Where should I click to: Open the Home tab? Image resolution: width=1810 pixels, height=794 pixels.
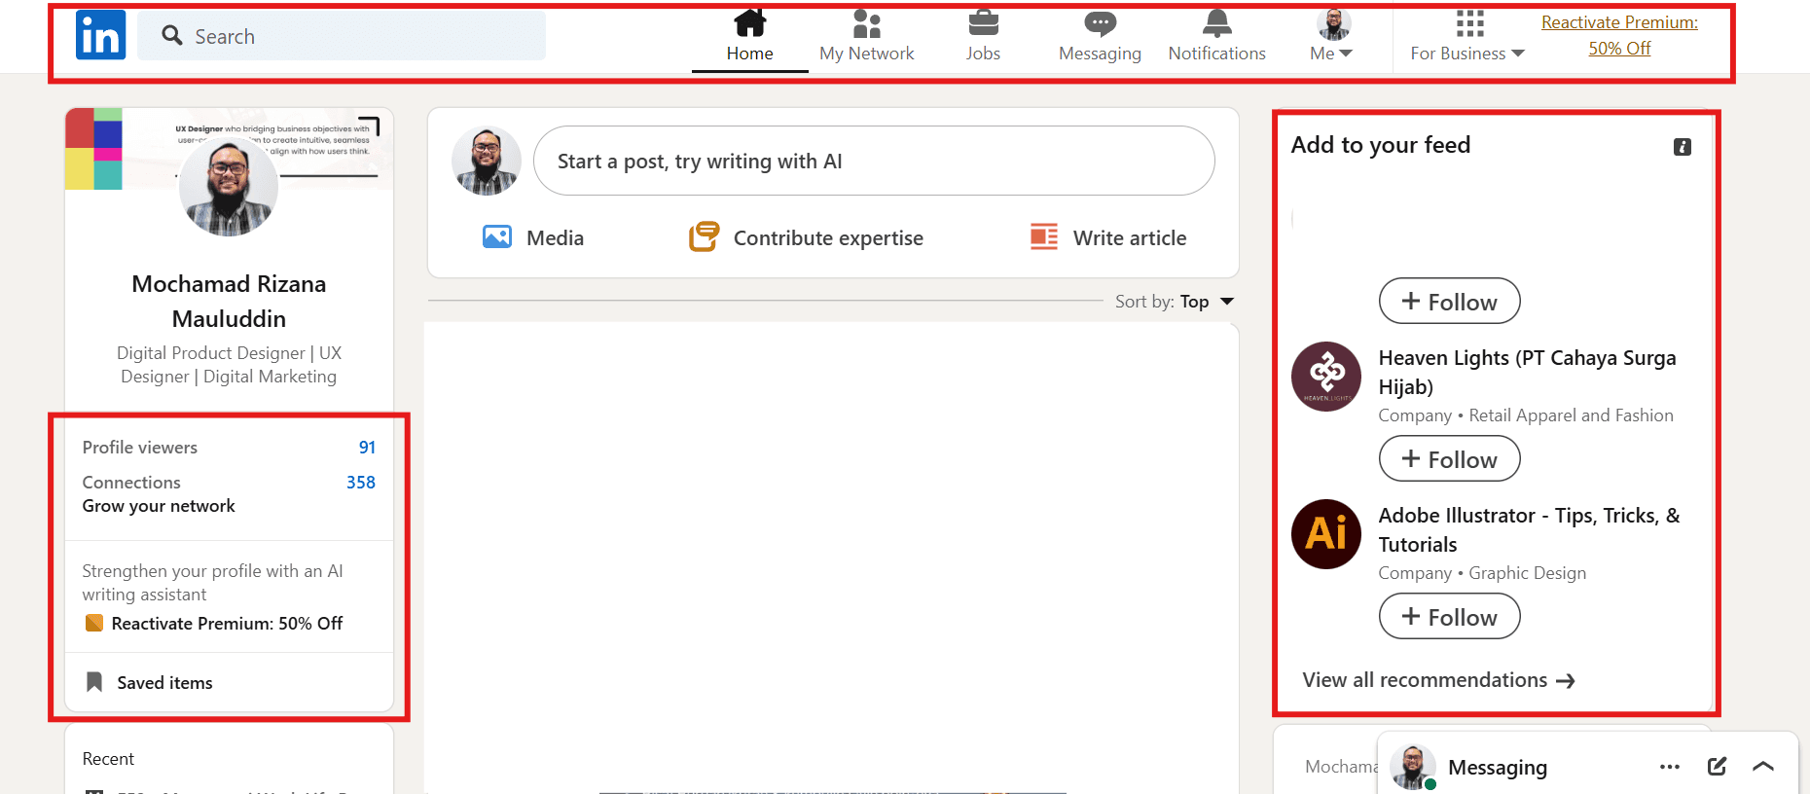(x=749, y=37)
